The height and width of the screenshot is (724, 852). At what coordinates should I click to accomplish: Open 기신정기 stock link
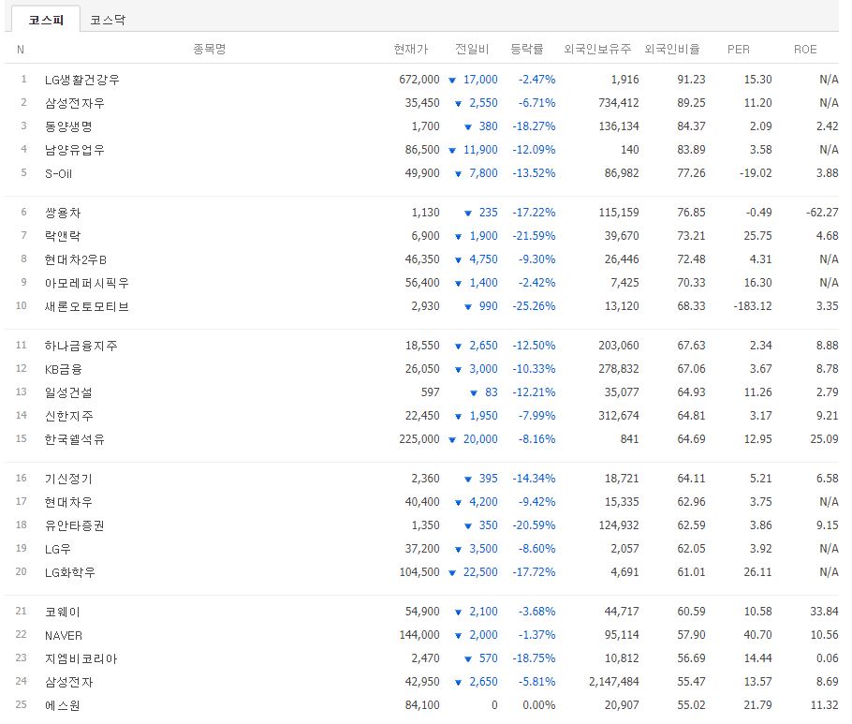68,479
